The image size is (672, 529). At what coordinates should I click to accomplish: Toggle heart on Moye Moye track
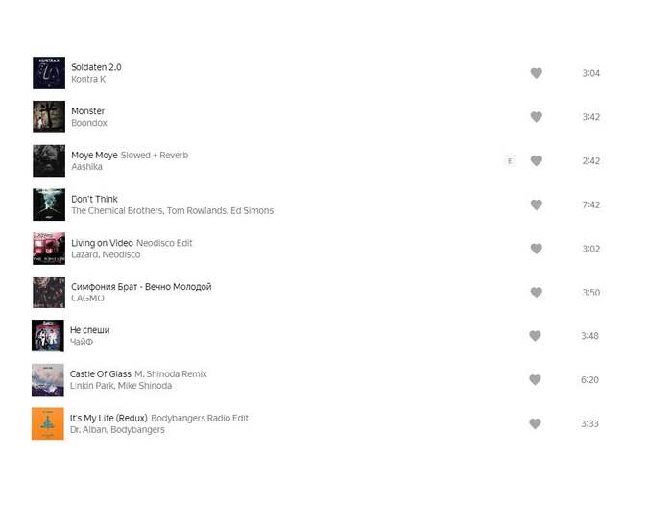coord(536,161)
